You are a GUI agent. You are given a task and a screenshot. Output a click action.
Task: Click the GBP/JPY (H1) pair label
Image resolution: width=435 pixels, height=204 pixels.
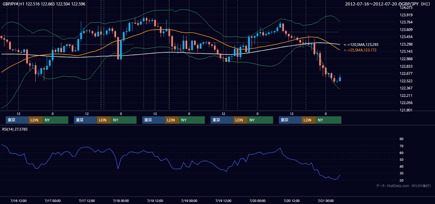click(x=416, y=4)
